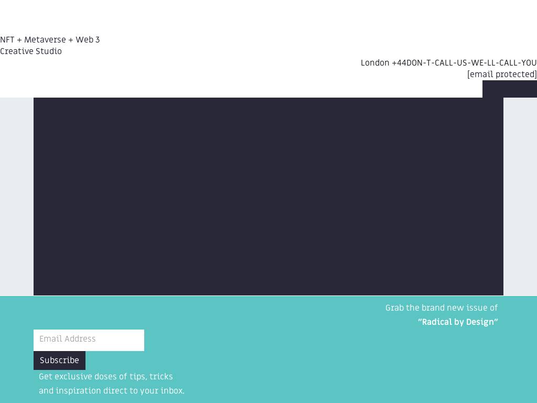Click "Grab the brand new issue of" text
This screenshot has height=403, width=537.
[x=441, y=308]
